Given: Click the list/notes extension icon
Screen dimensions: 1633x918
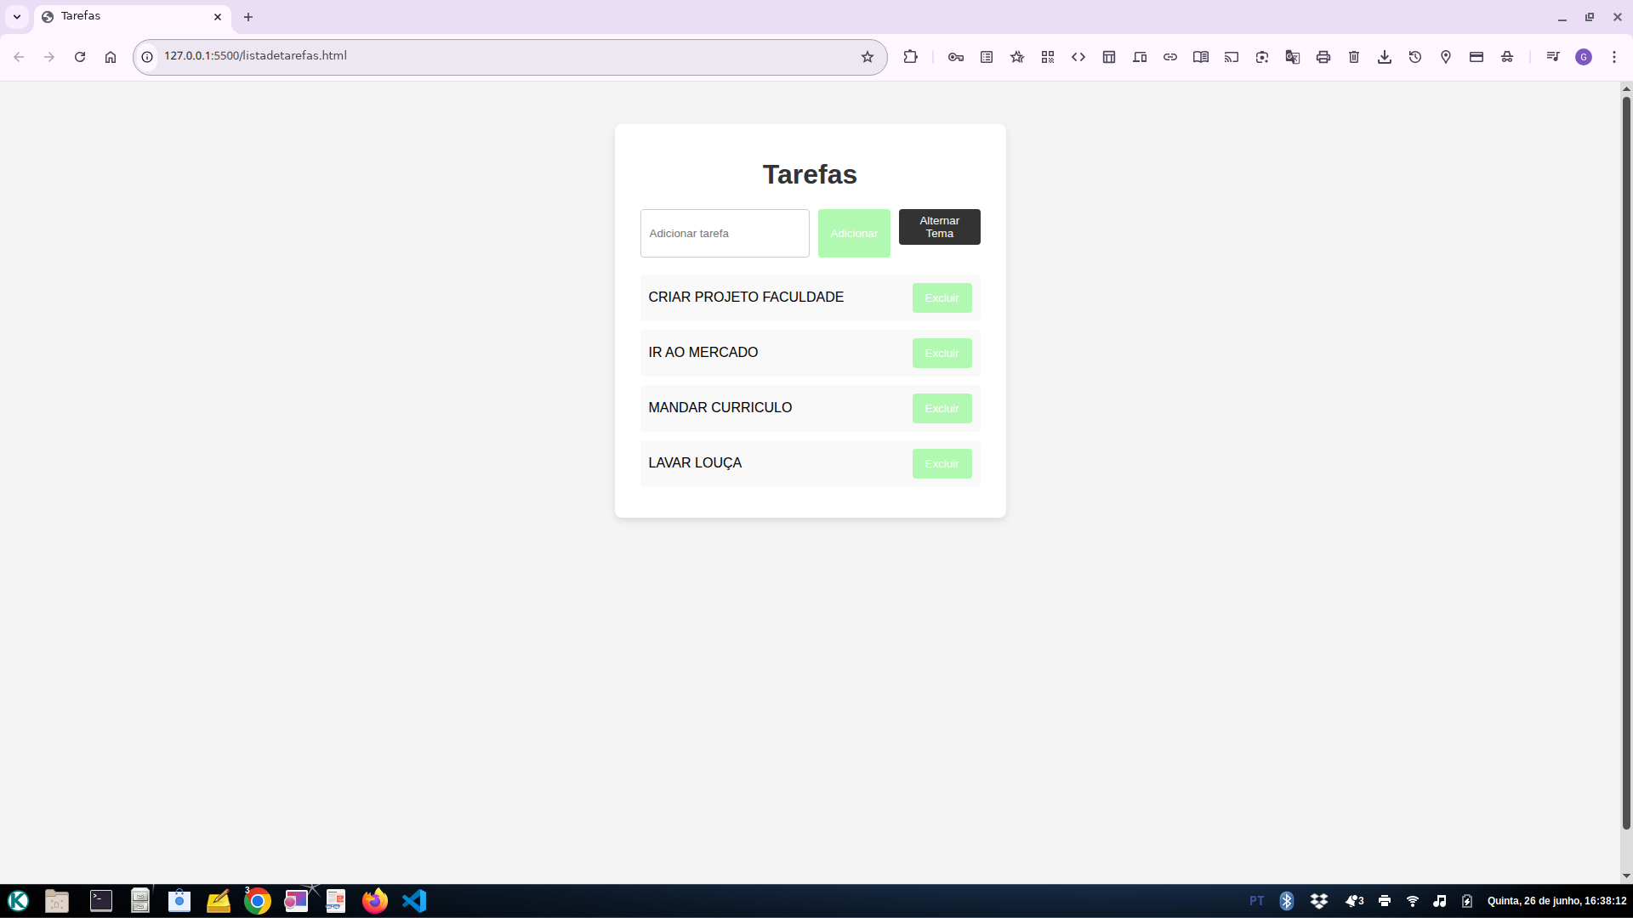Looking at the screenshot, I should [x=987, y=57].
